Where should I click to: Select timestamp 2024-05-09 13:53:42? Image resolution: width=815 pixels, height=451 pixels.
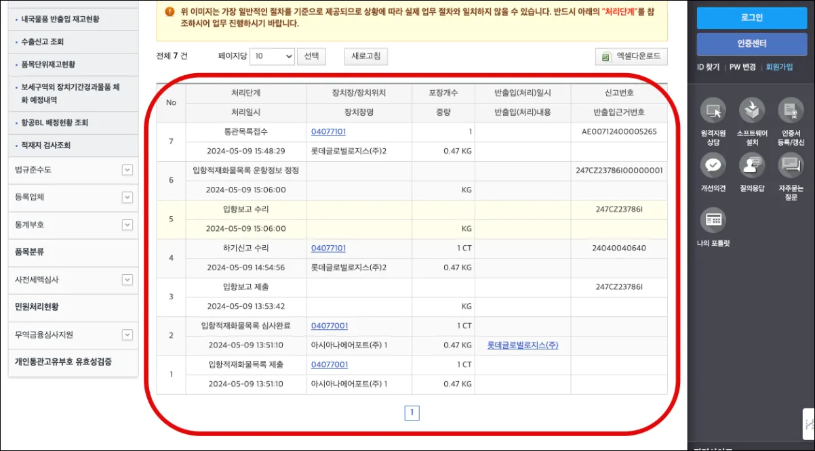pos(245,306)
